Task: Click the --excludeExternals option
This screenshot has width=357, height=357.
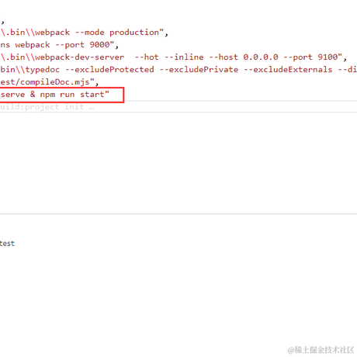Action: (288, 70)
